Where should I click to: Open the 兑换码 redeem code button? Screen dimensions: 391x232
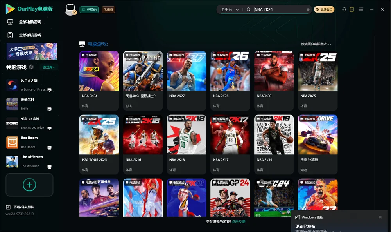(89, 9)
